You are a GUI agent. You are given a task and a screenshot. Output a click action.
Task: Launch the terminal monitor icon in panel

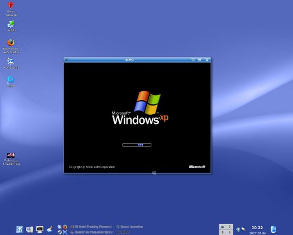tap(40, 229)
